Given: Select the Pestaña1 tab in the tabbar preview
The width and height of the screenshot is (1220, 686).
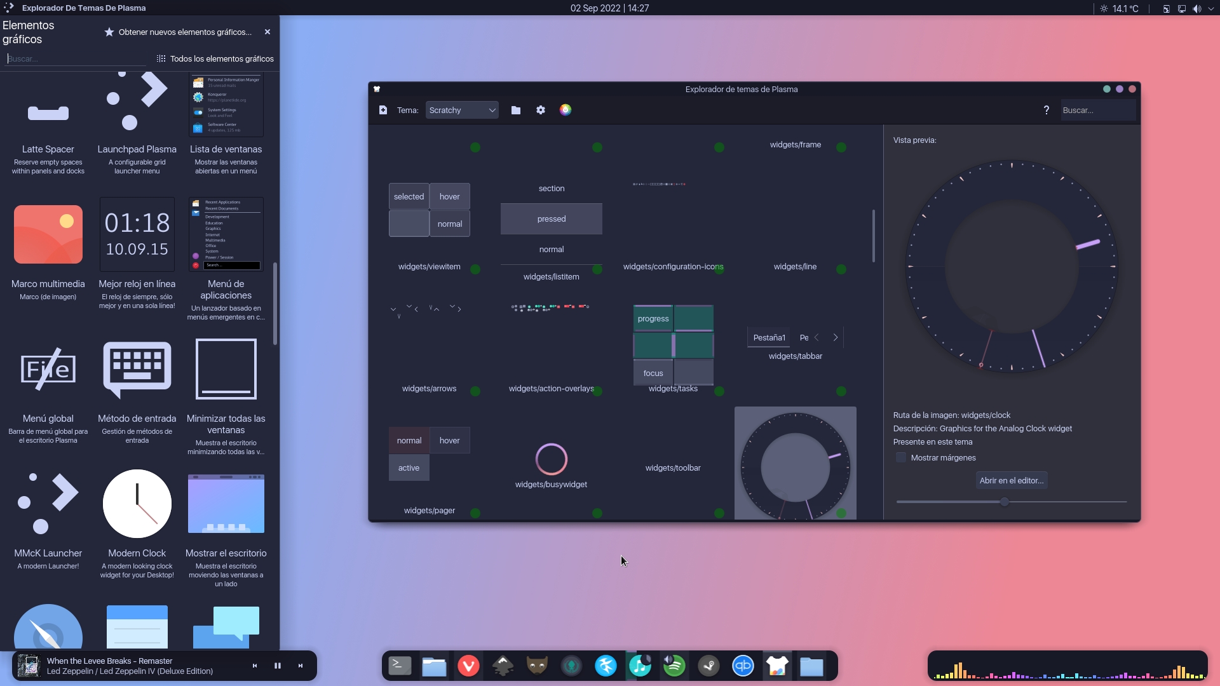Looking at the screenshot, I should [x=769, y=337].
